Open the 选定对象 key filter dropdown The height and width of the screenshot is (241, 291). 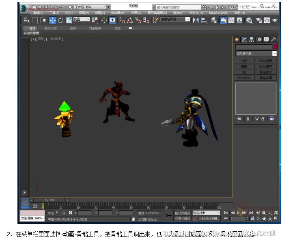tap(206, 213)
